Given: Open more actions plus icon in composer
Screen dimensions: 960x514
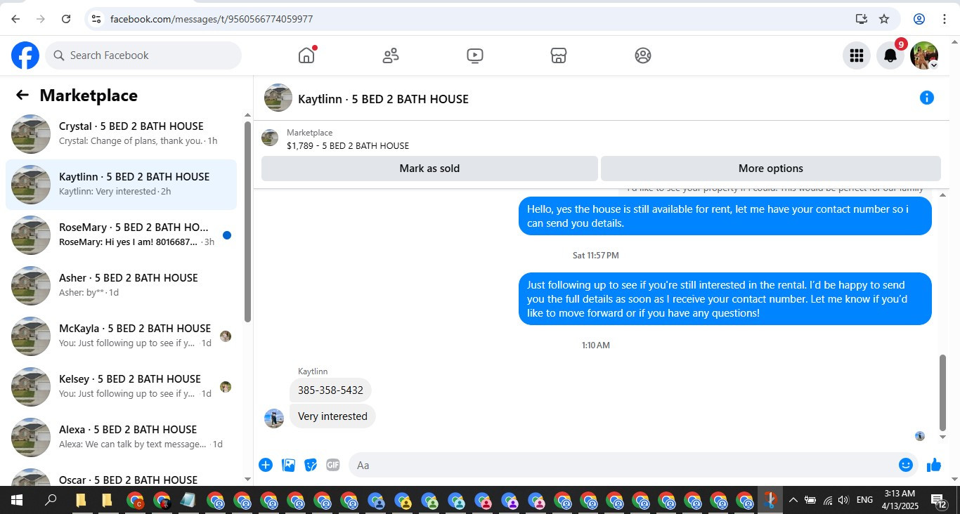Looking at the screenshot, I should [266, 465].
